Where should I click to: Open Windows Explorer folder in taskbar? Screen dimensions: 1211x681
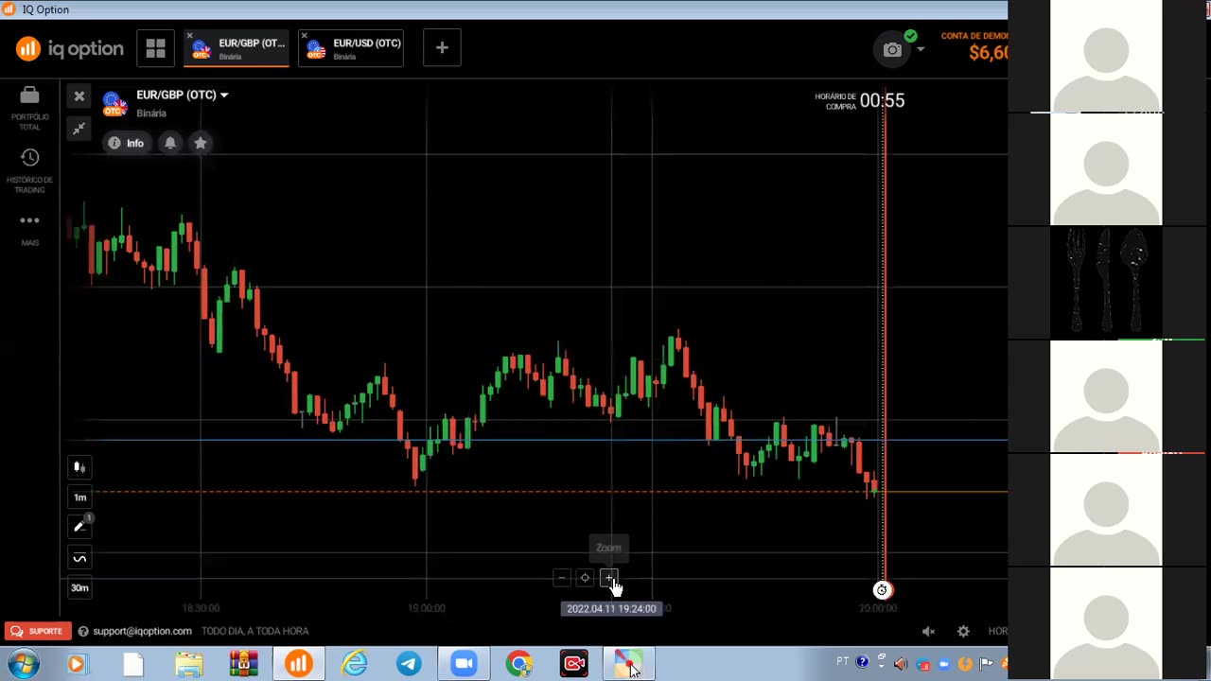188,665
